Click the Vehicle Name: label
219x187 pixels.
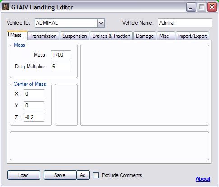coord(138,23)
